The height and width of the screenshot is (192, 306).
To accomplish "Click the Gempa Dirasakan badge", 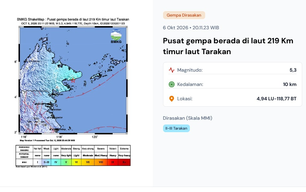I will 184,15.
